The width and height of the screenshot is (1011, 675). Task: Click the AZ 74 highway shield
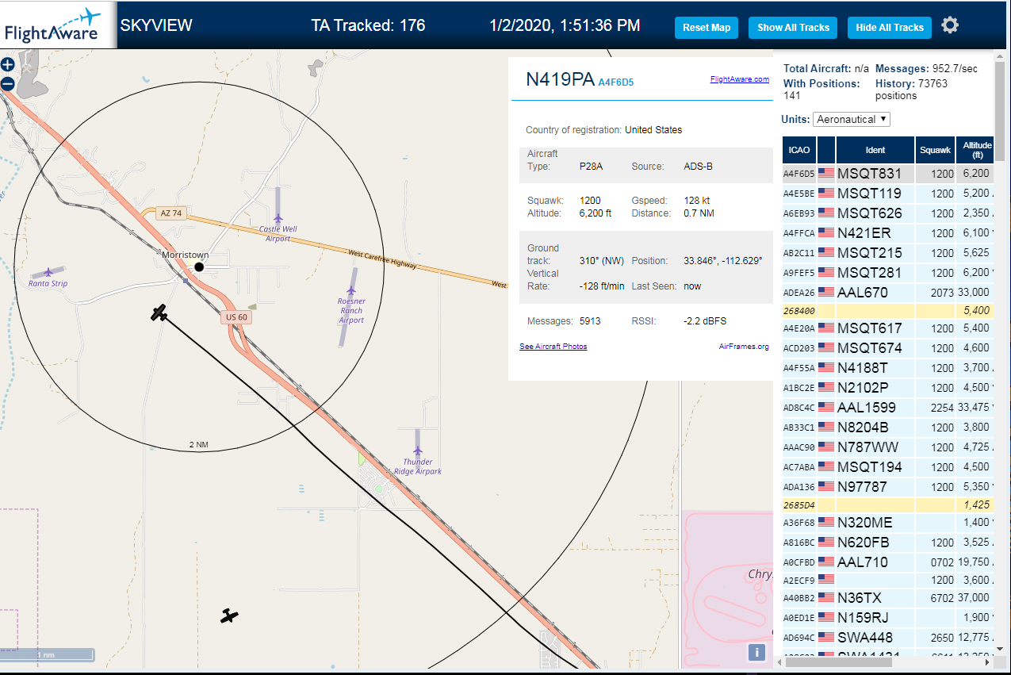tap(171, 213)
